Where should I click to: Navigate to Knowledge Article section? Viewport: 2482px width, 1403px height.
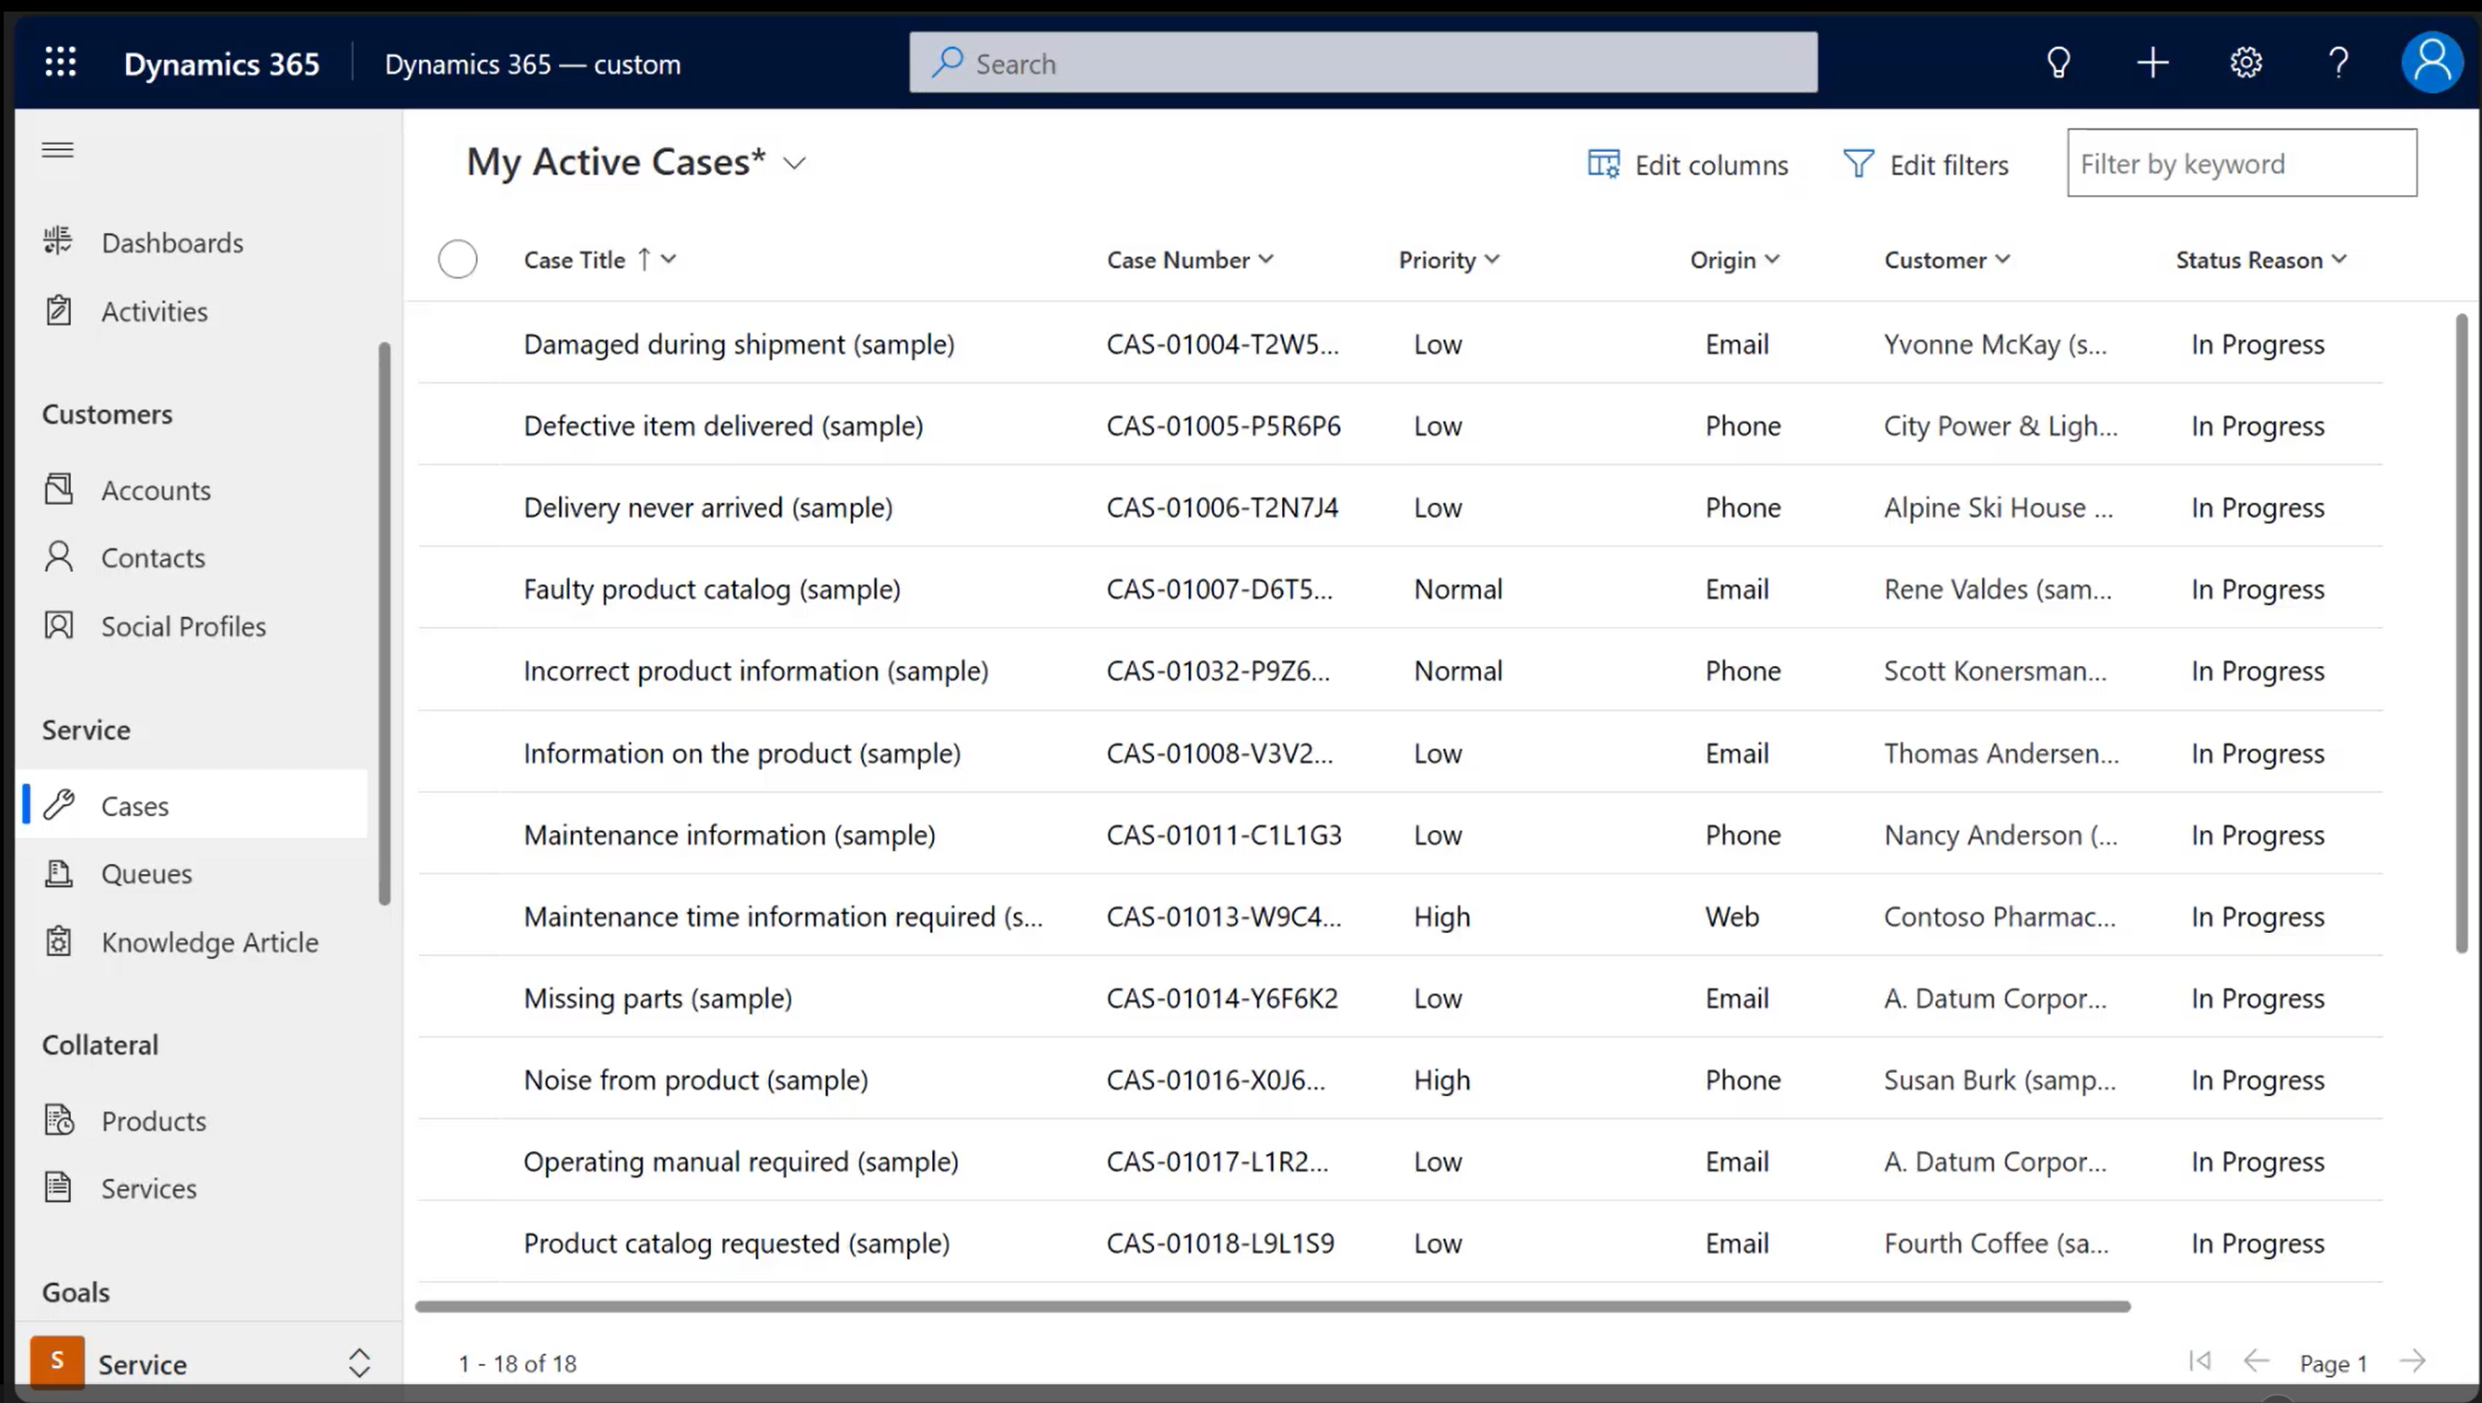pyautogui.click(x=210, y=939)
